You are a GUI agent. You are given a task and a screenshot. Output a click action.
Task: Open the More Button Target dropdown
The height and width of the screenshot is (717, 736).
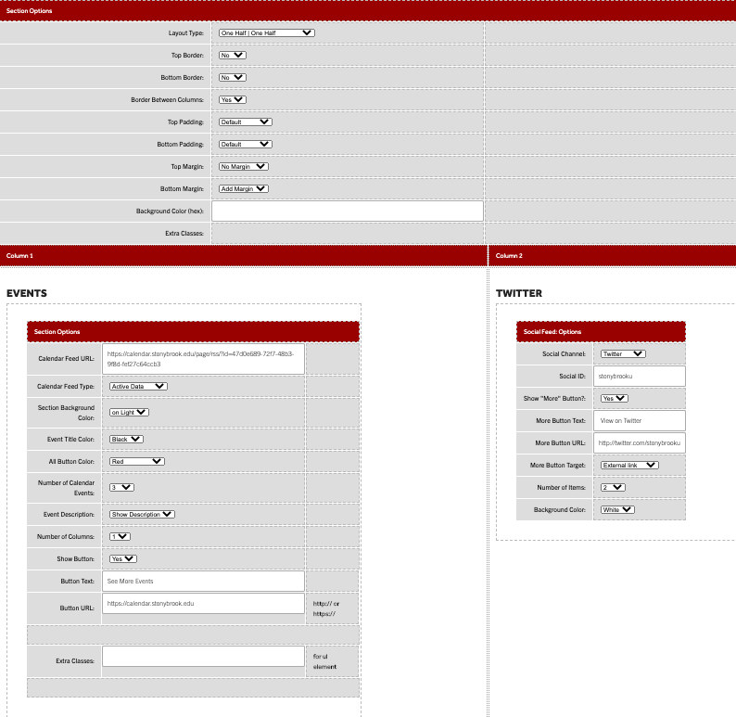click(x=628, y=465)
